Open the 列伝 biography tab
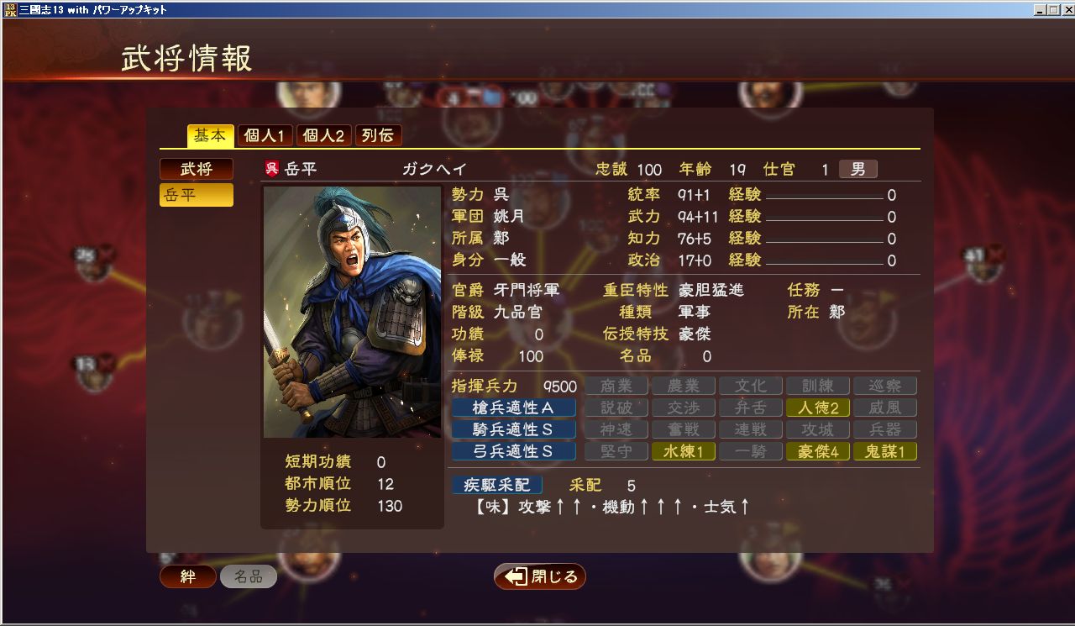 (x=379, y=135)
